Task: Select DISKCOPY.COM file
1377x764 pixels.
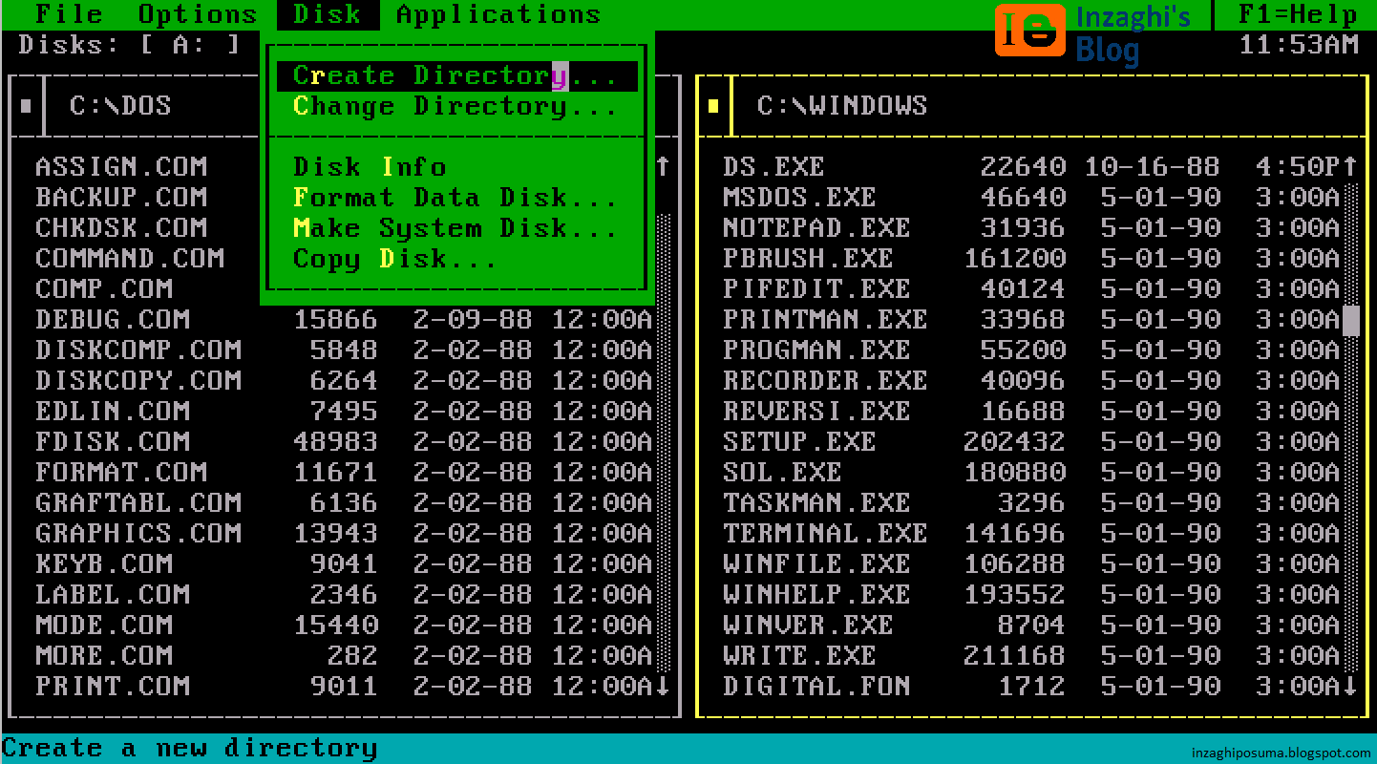Action: click(344, 380)
